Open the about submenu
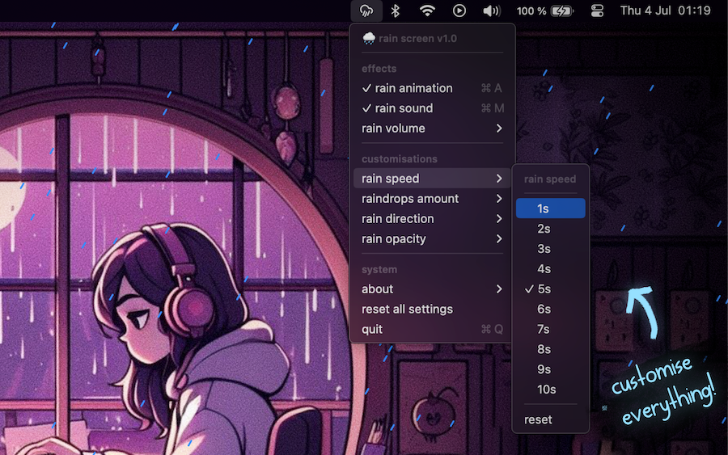The height and width of the screenshot is (455, 728). (x=432, y=289)
